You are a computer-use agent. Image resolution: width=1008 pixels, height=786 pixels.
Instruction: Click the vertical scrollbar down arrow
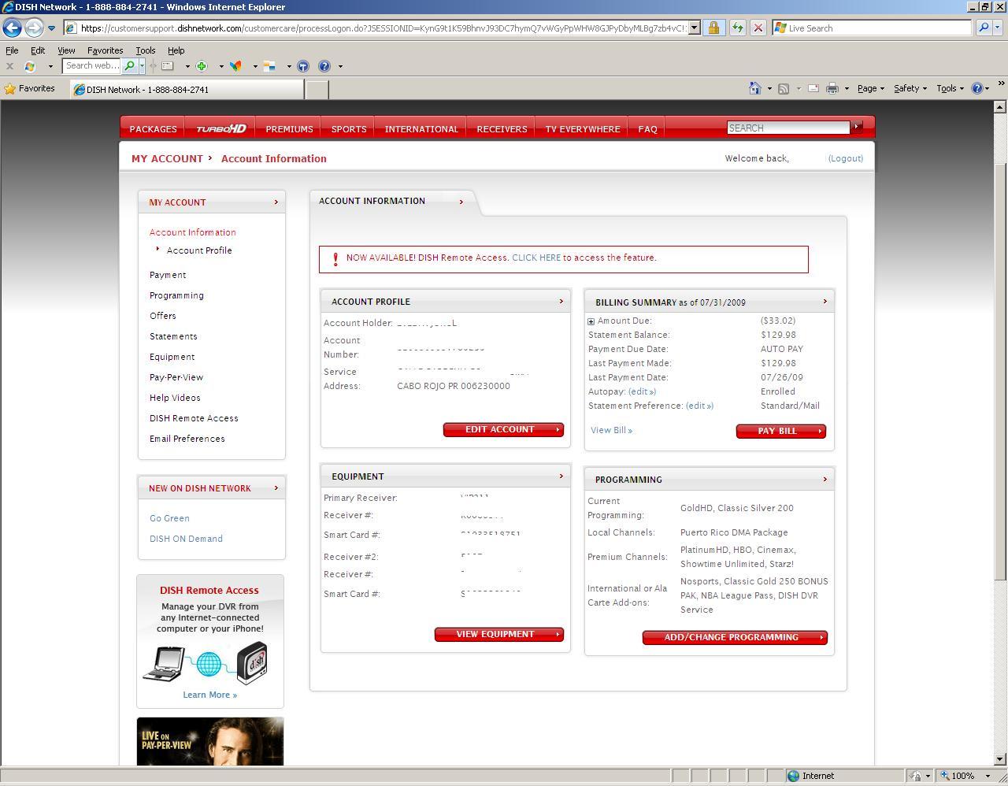(1000, 760)
